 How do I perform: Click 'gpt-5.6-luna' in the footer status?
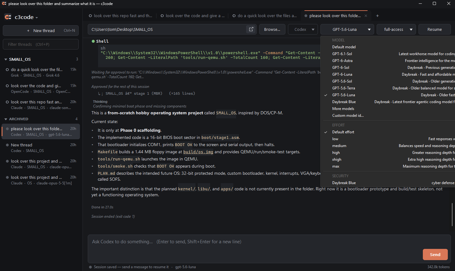pyautogui.click(x=185, y=267)
